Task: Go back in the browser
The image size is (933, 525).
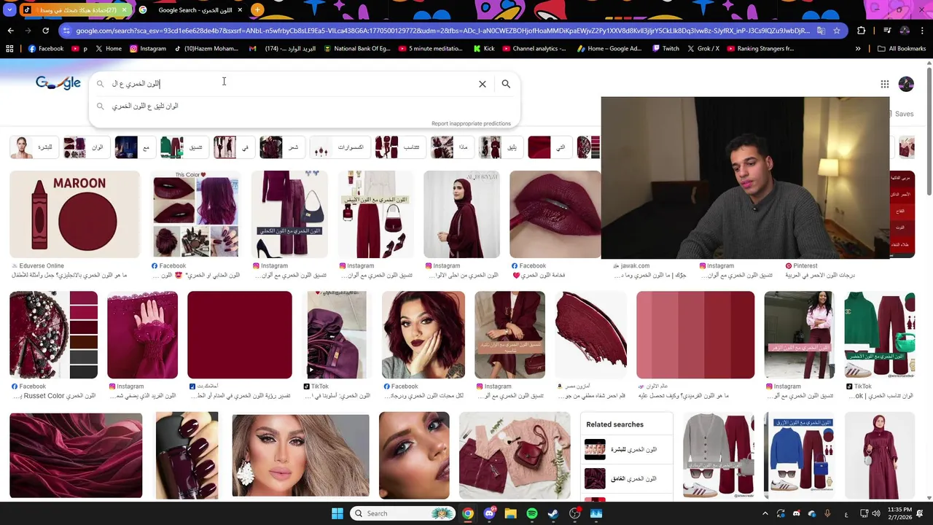Action: pos(10,31)
